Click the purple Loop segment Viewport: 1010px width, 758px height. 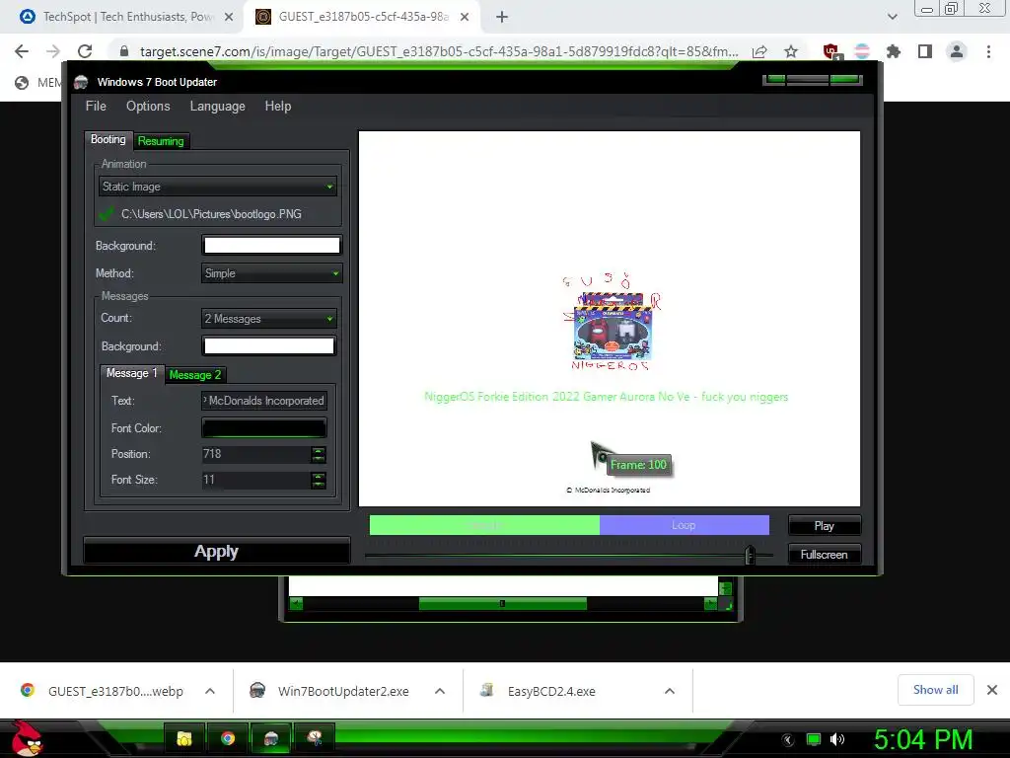click(x=685, y=525)
